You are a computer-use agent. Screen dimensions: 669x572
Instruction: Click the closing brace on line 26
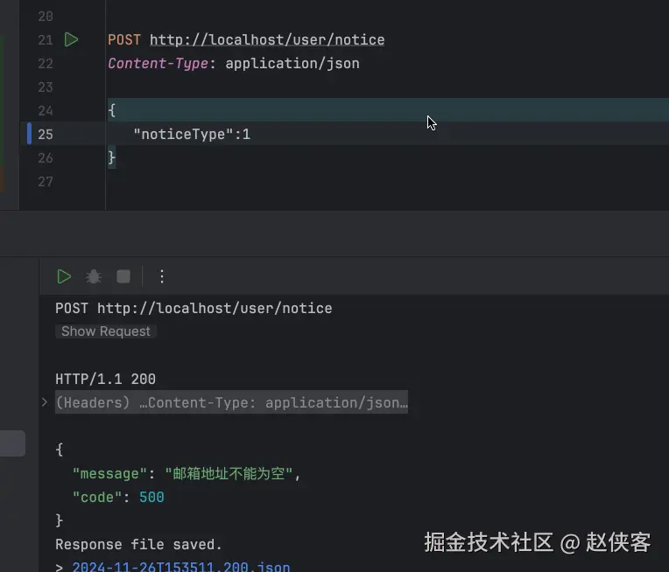111,158
